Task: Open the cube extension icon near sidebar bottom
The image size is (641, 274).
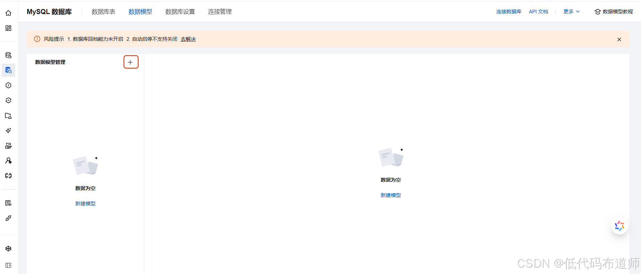Action: click(x=8, y=249)
